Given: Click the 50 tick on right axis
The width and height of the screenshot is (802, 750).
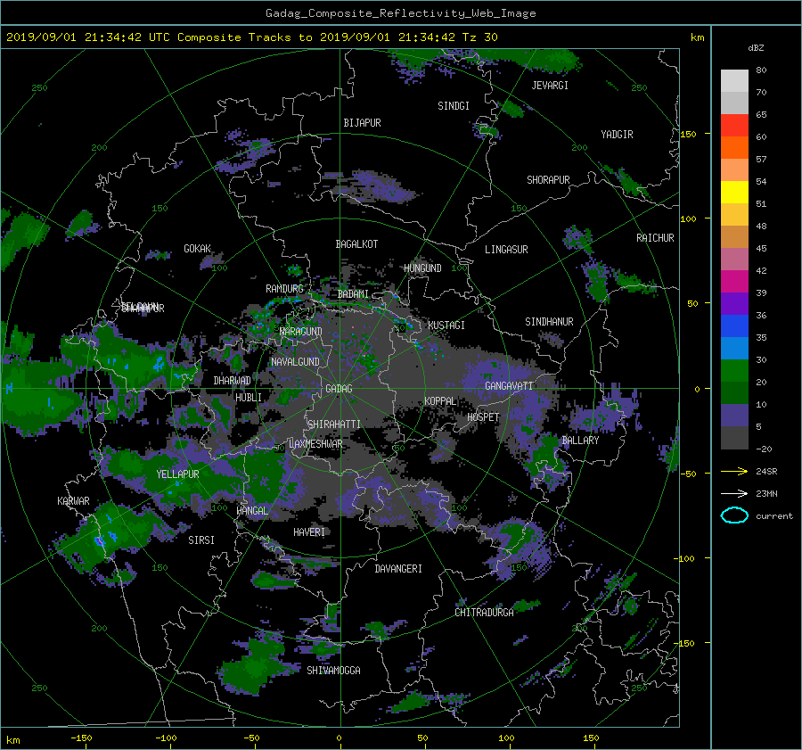Looking at the screenshot, I should [x=692, y=303].
